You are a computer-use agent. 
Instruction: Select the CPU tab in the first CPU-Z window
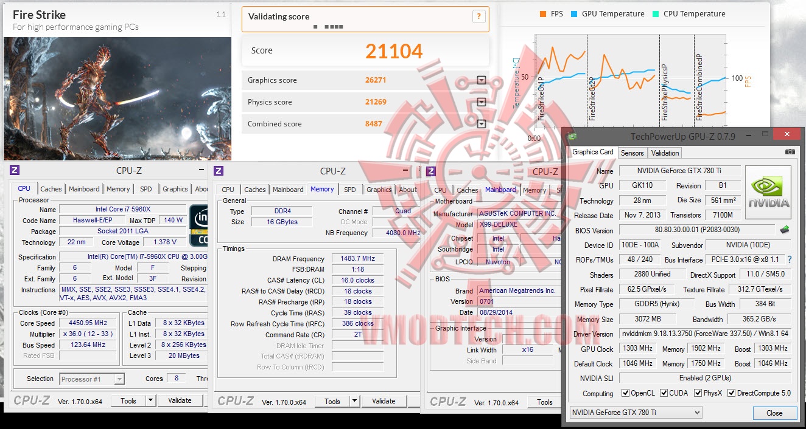[x=24, y=188]
